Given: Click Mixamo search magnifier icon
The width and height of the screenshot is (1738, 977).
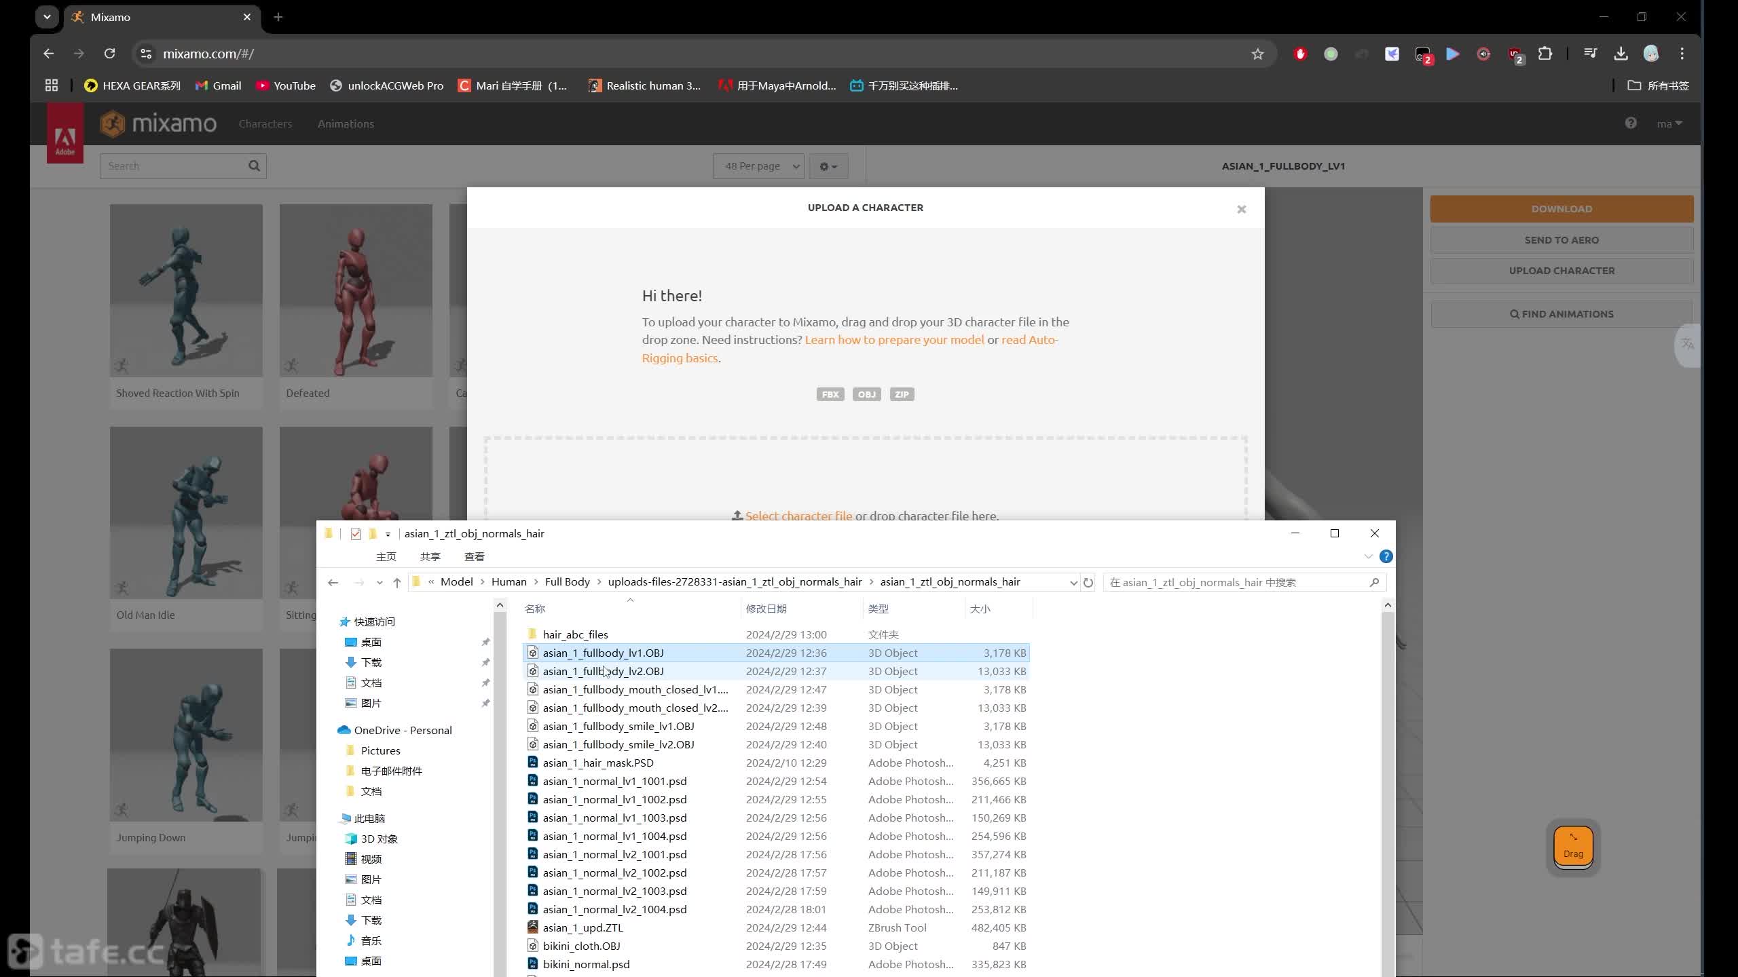Looking at the screenshot, I should coord(254,166).
